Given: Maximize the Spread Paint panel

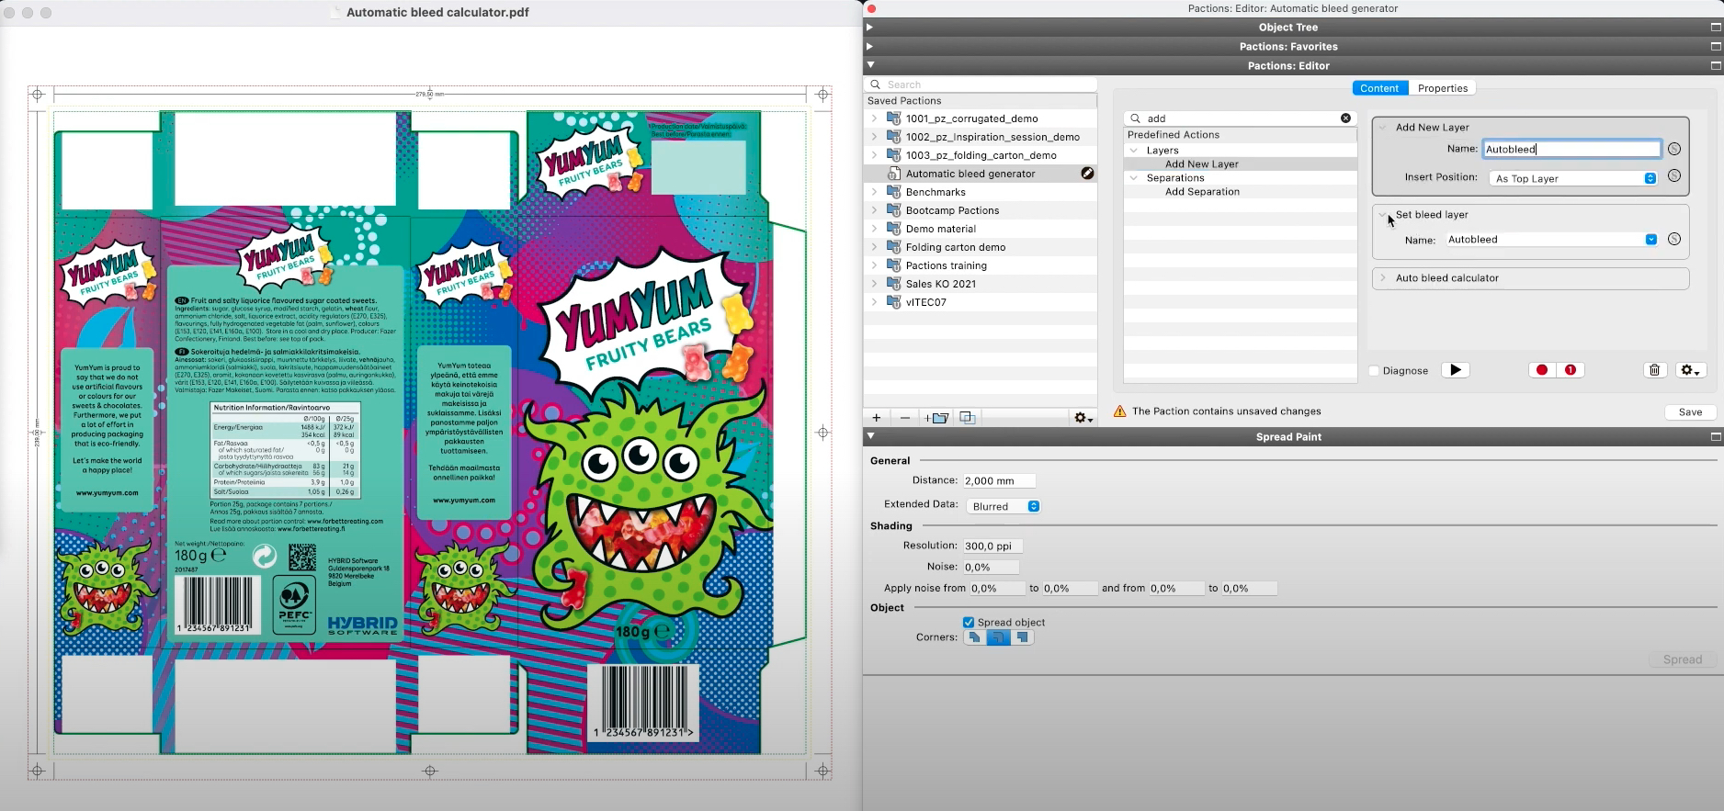Looking at the screenshot, I should (x=1715, y=437).
